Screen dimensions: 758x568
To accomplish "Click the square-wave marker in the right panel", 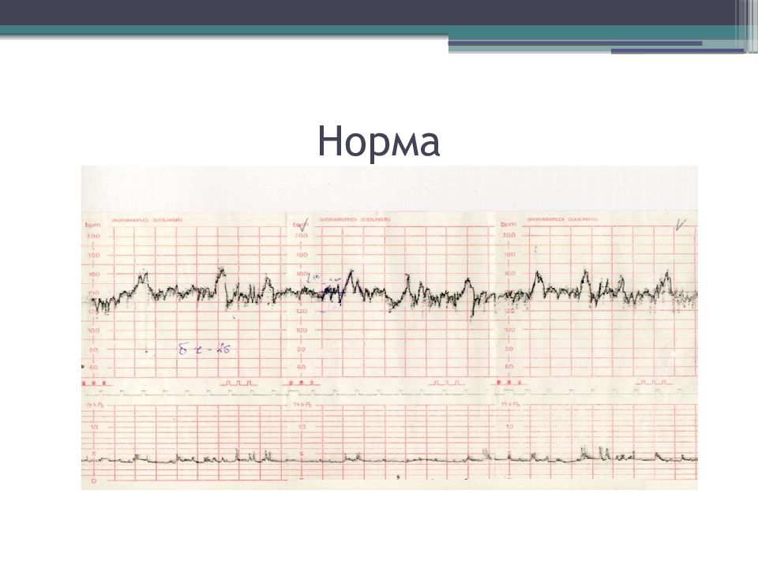I will click(x=652, y=383).
